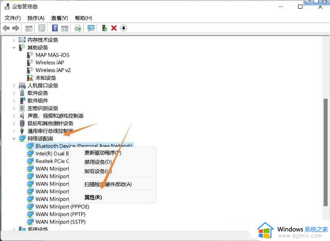Click the 内存技术设备 category icon

(x=22, y=40)
